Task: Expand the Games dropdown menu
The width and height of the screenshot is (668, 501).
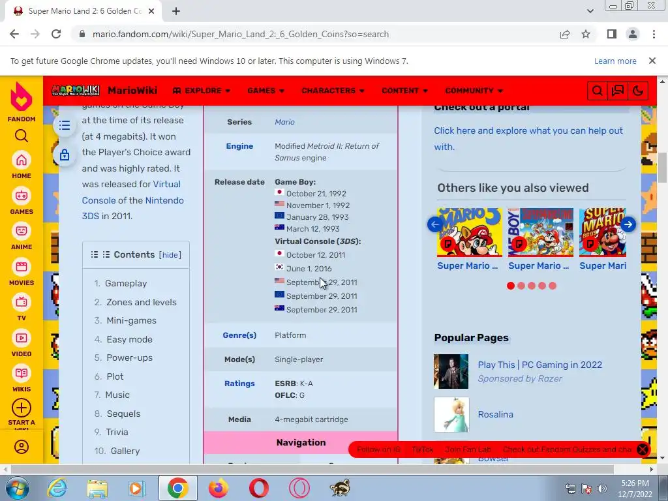Action: point(266,90)
